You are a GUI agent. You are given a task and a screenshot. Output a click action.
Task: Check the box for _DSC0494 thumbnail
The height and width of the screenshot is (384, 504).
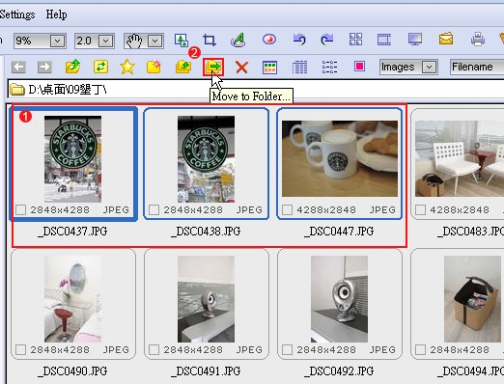pyautogui.click(x=420, y=349)
